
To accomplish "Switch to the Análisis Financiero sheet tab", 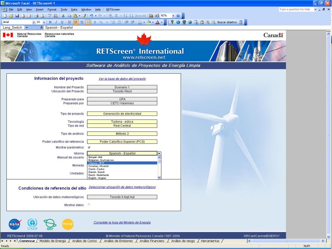I will coord(152,241).
